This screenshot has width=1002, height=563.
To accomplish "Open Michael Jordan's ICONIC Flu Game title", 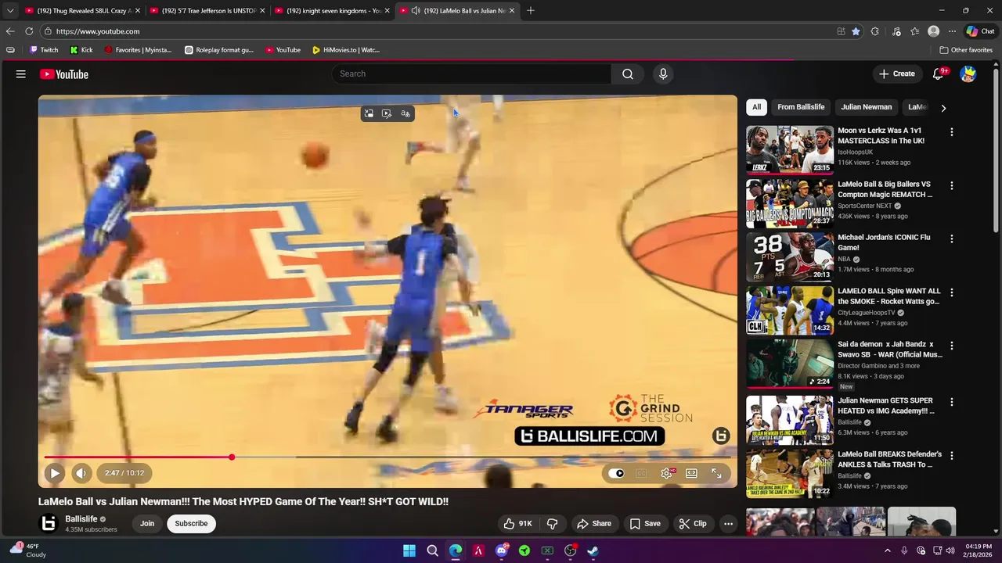I will (x=884, y=242).
